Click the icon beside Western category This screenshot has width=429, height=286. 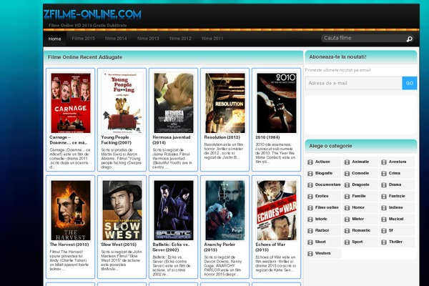(x=310, y=254)
